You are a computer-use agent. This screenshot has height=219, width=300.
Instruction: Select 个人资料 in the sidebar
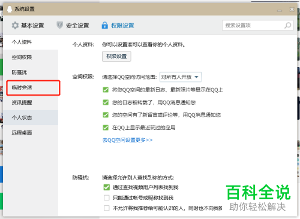(x=31, y=42)
